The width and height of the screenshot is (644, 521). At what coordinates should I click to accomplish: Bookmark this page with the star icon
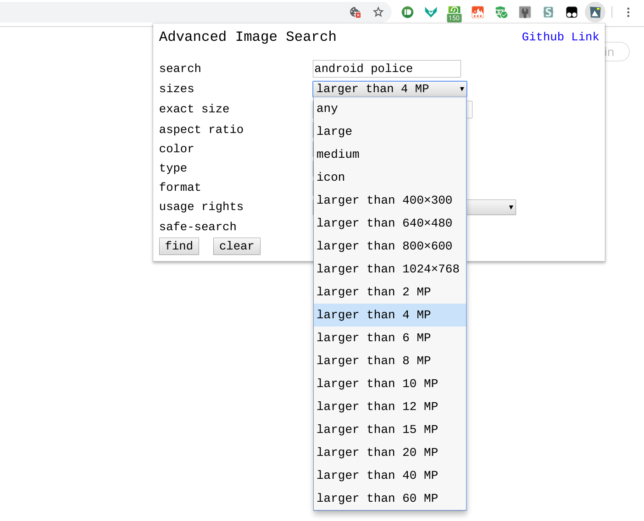(x=378, y=12)
